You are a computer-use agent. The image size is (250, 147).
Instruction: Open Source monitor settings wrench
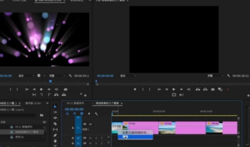click(x=70, y=76)
